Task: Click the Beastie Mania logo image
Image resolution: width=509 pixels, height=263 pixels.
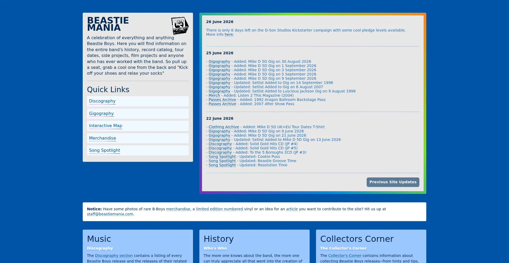Action: (180, 26)
